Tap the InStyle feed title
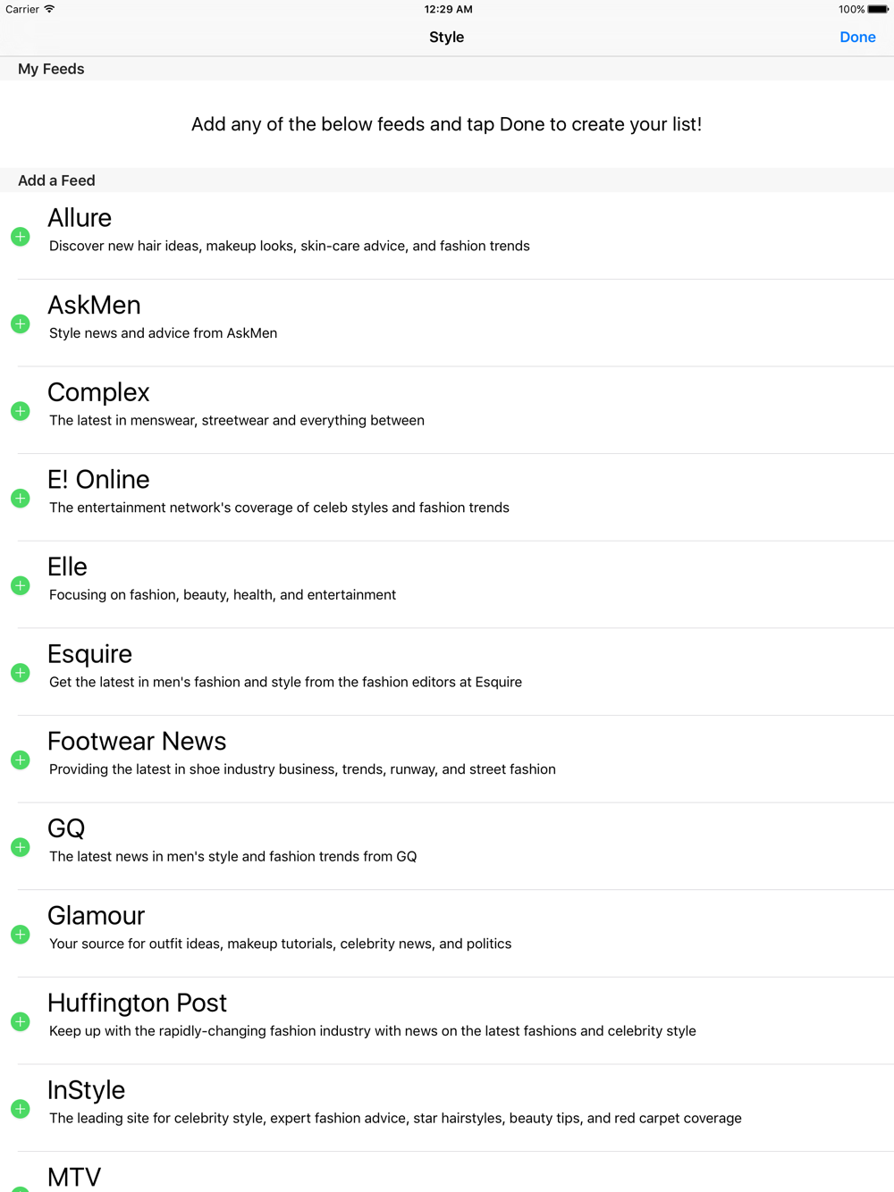 pyautogui.click(x=86, y=1090)
